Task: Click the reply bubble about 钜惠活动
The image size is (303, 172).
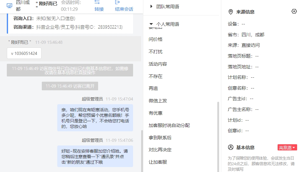Action: (95, 118)
